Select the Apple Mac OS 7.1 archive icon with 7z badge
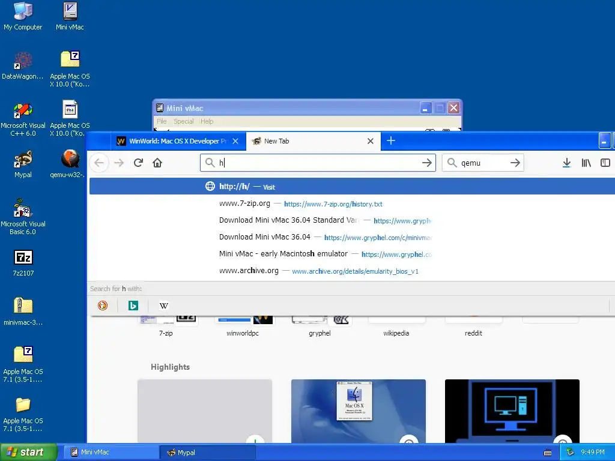615x461 pixels. point(23,364)
